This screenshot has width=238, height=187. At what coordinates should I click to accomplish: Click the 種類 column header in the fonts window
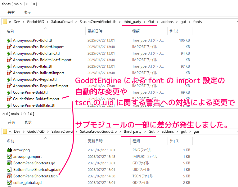pos(136,31)
